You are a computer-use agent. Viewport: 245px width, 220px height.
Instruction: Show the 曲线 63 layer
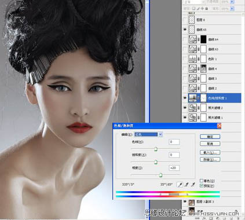click(185, 49)
